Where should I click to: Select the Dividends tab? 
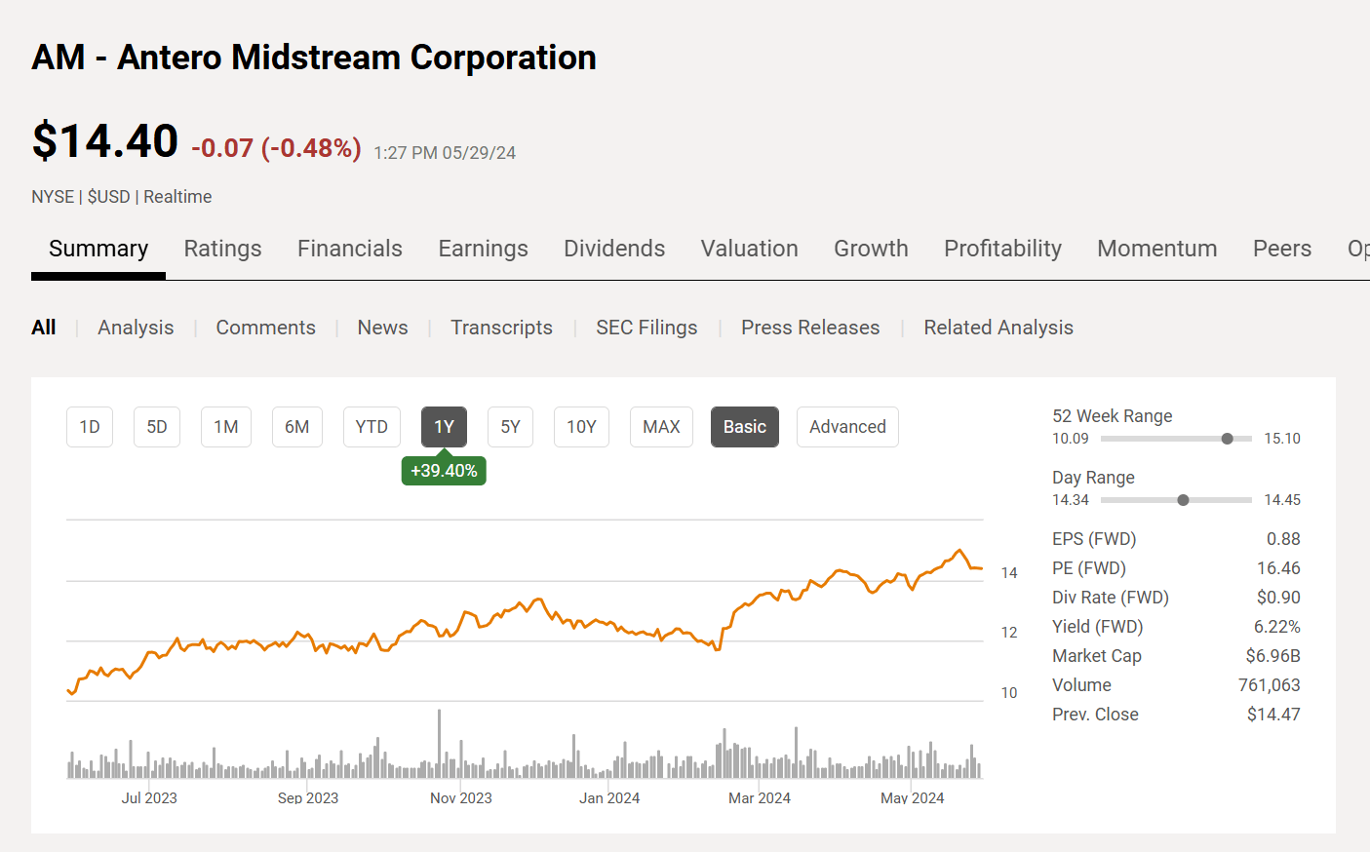click(x=613, y=249)
